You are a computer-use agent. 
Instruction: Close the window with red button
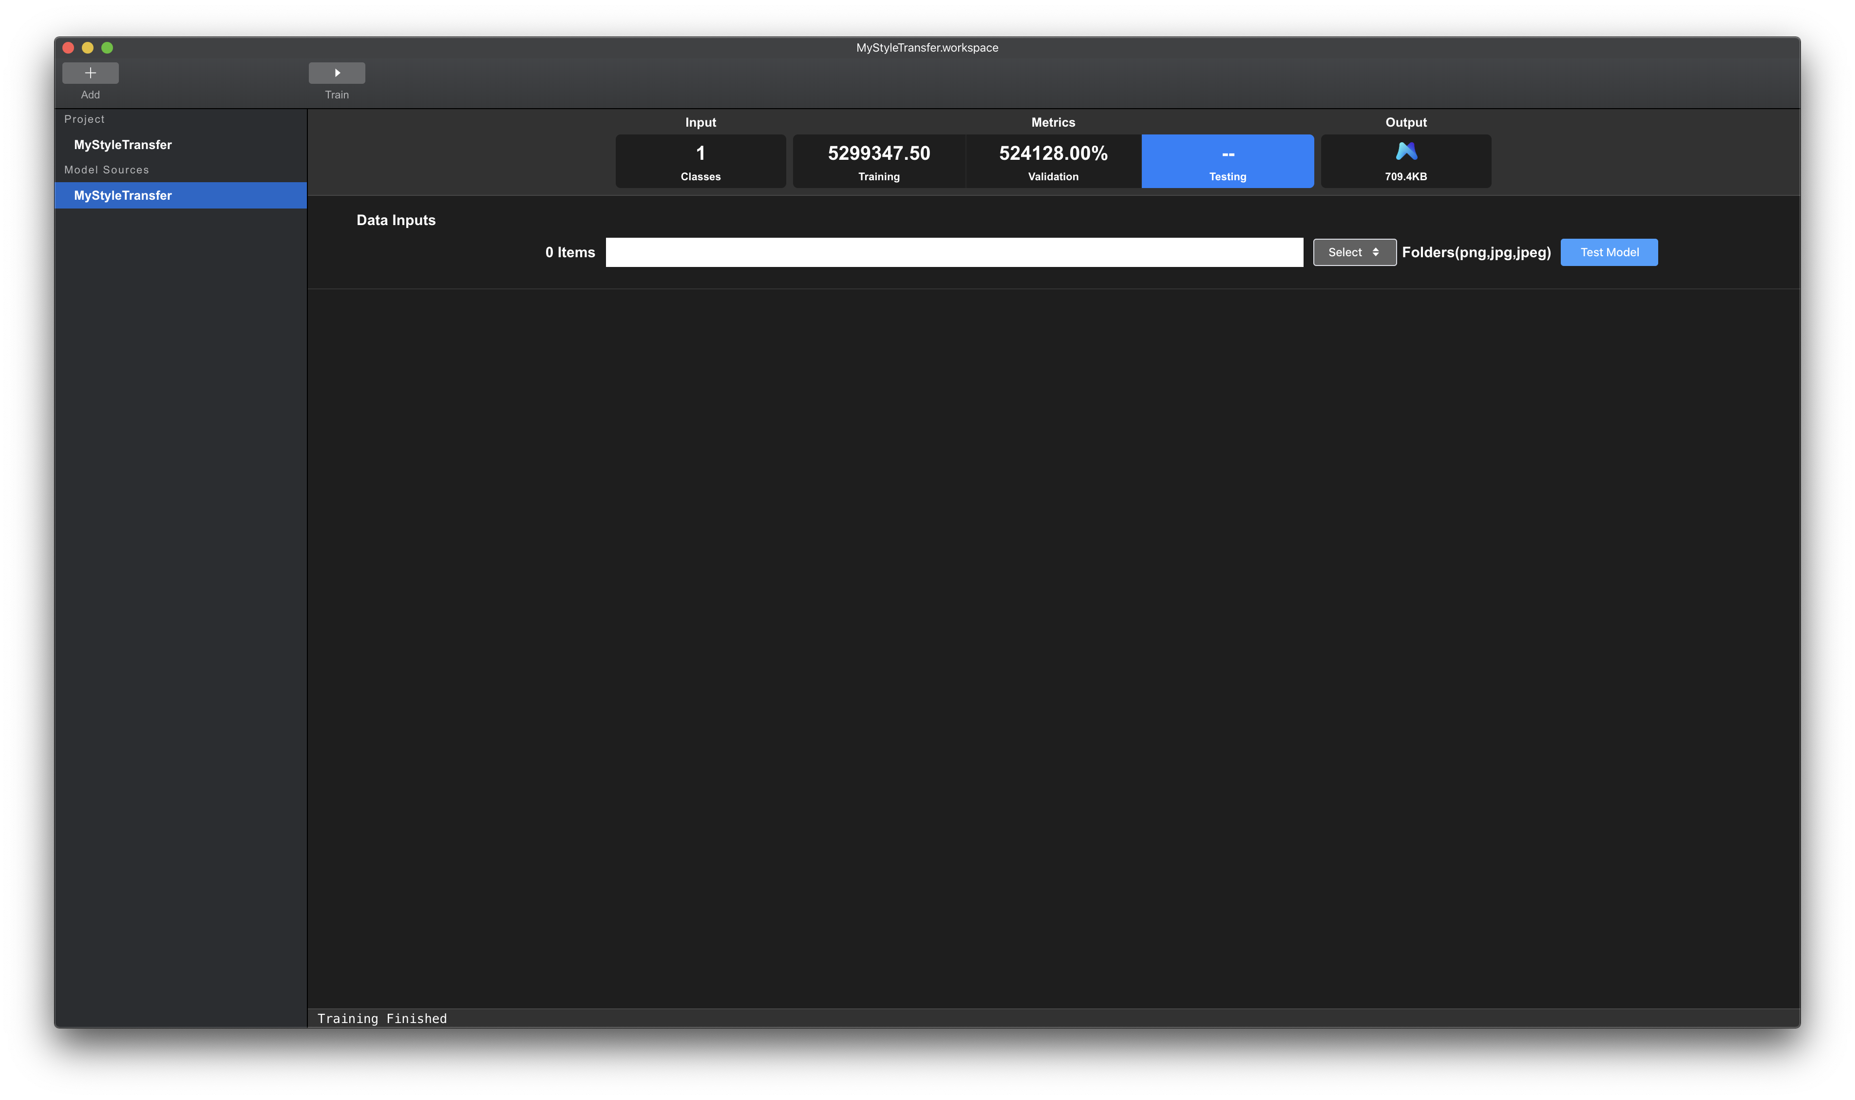pyautogui.click(x=68, y=47)
